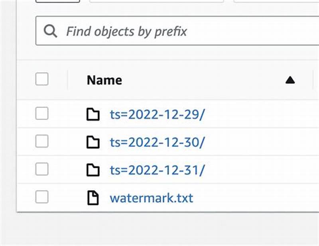Click the magnifying glass search icon

point(51,31)
